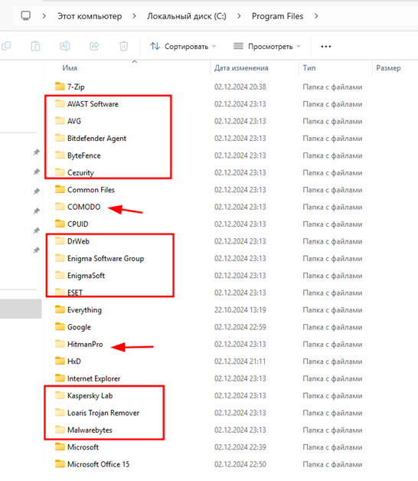
Task: Expand chevron after the computer icon
Action: (44, 16)
